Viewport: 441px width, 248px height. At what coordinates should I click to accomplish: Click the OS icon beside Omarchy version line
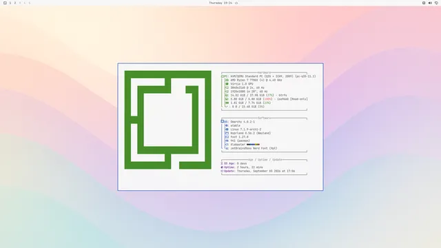(x=223, y=121)
